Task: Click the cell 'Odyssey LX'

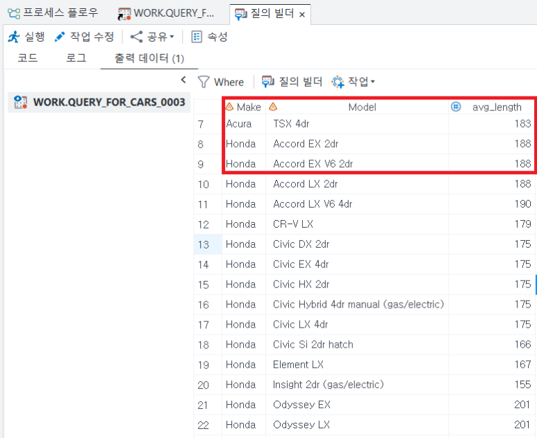Action: pos(357,425)
